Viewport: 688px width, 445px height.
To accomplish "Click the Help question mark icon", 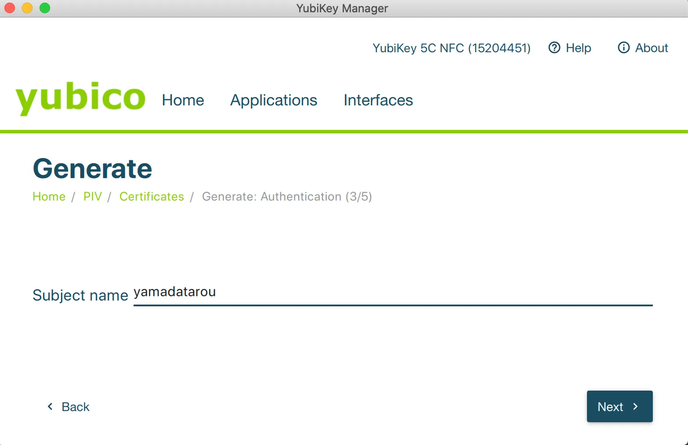I will (x=554, y=47).
